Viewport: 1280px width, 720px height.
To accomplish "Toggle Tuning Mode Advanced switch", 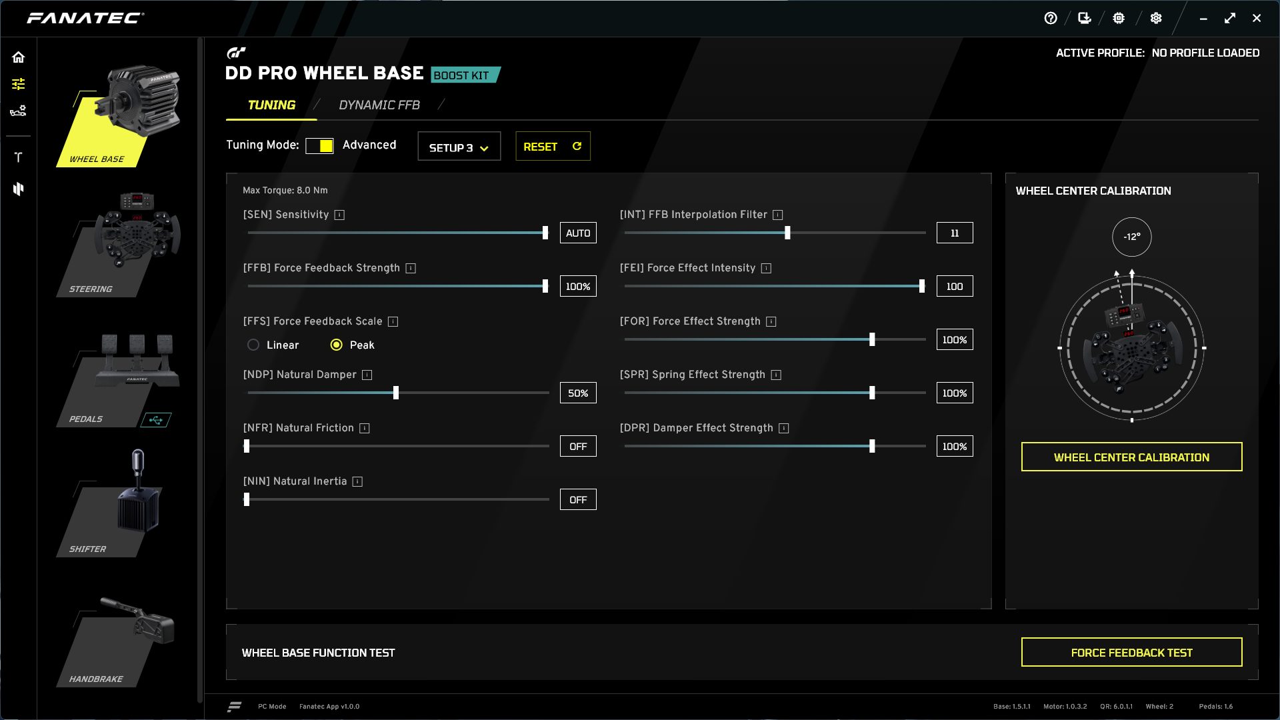I will click(x=319, y=146).
